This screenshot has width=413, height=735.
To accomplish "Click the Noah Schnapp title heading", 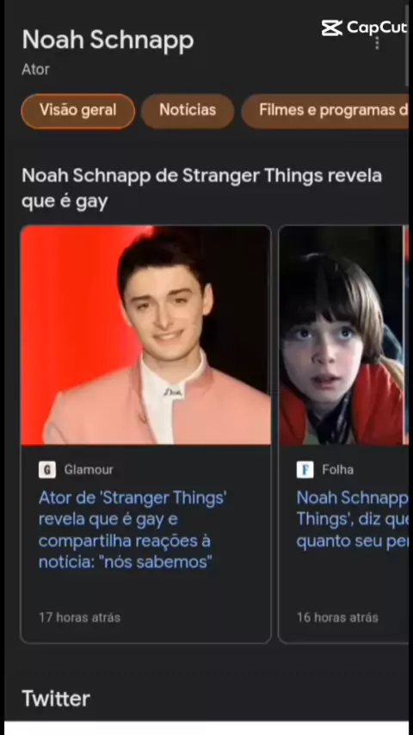I will (108, 40).
